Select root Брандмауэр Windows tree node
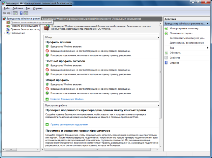The width and height of the screenshot is (212, 158). coord(23,18)
